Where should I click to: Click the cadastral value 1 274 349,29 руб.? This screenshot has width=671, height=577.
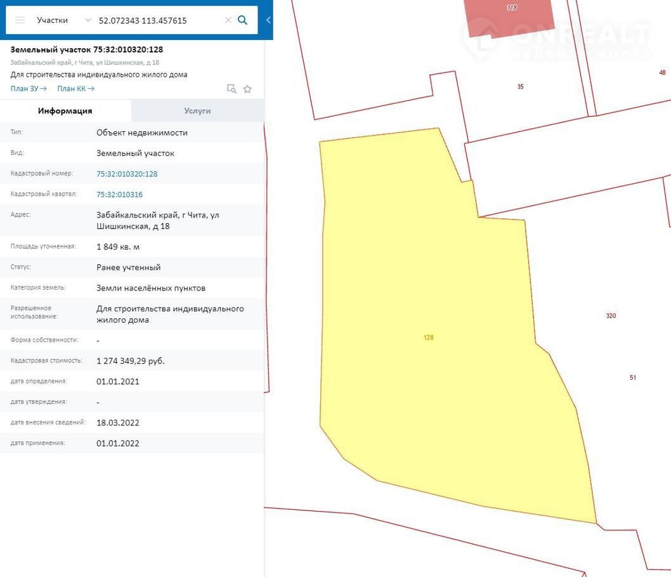[x=131, y=361]
